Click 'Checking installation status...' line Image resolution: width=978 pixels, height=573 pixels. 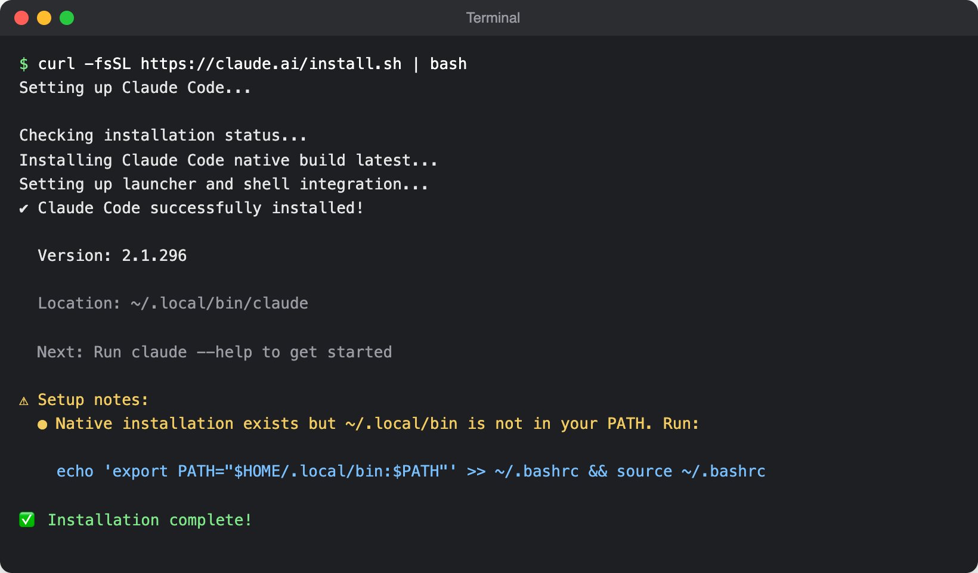(x=163, y=136)
